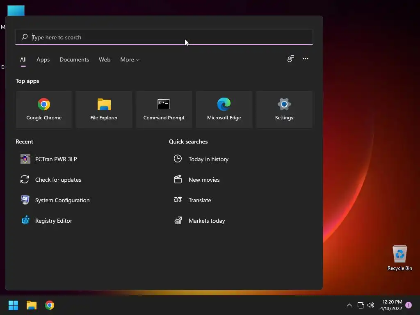Open Settings from Top apps
420x315 pixels.
click(x=284, y=109)
